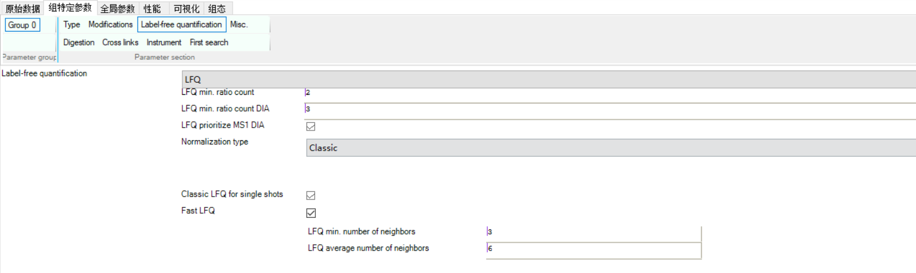The image size is (916, 273).
Task: Open the 可视化 tab
Action: [186, 9]
